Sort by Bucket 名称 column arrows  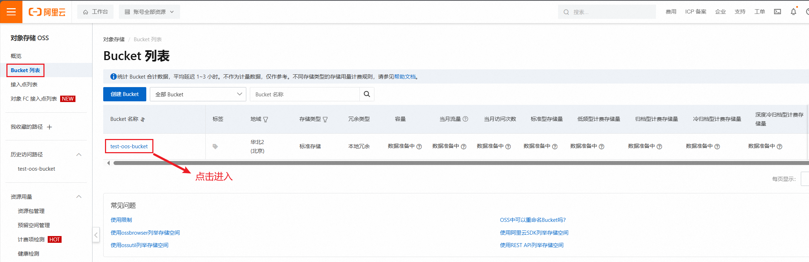point(143,119)
